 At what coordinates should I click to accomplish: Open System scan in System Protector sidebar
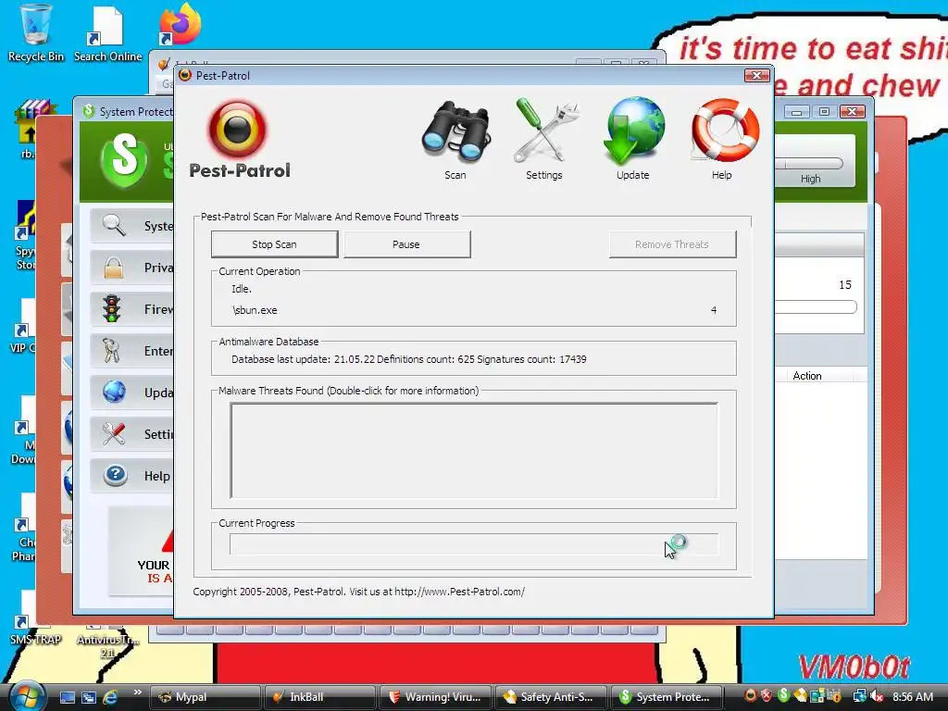coord(131,226)
